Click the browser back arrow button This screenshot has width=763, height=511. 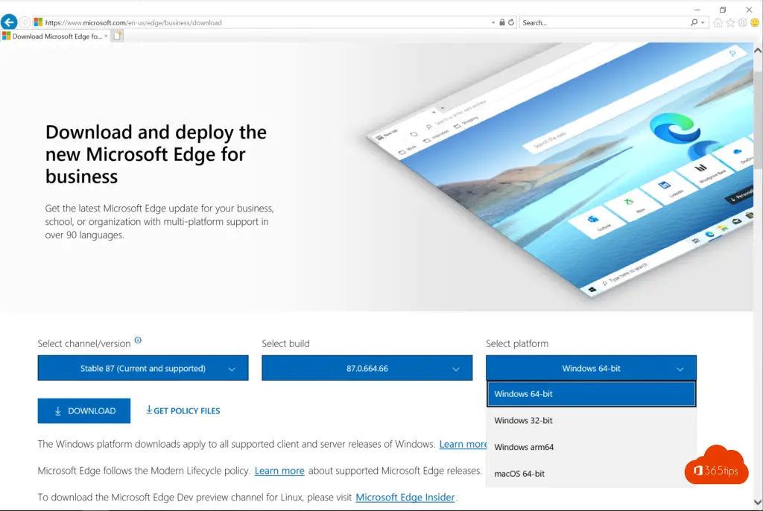tap(9, 22)
